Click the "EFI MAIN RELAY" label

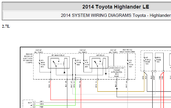[58, 55]
